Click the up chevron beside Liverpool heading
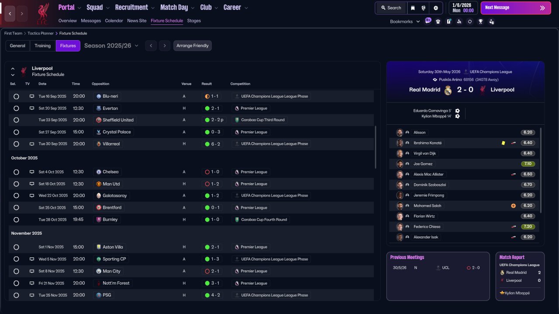 tap(13, 69)
